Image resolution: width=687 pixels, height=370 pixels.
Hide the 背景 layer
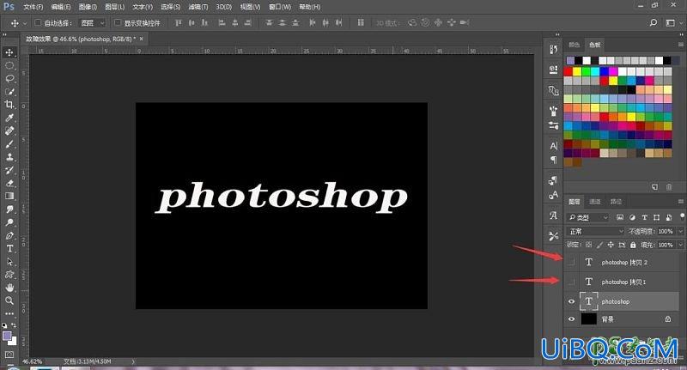571,319
